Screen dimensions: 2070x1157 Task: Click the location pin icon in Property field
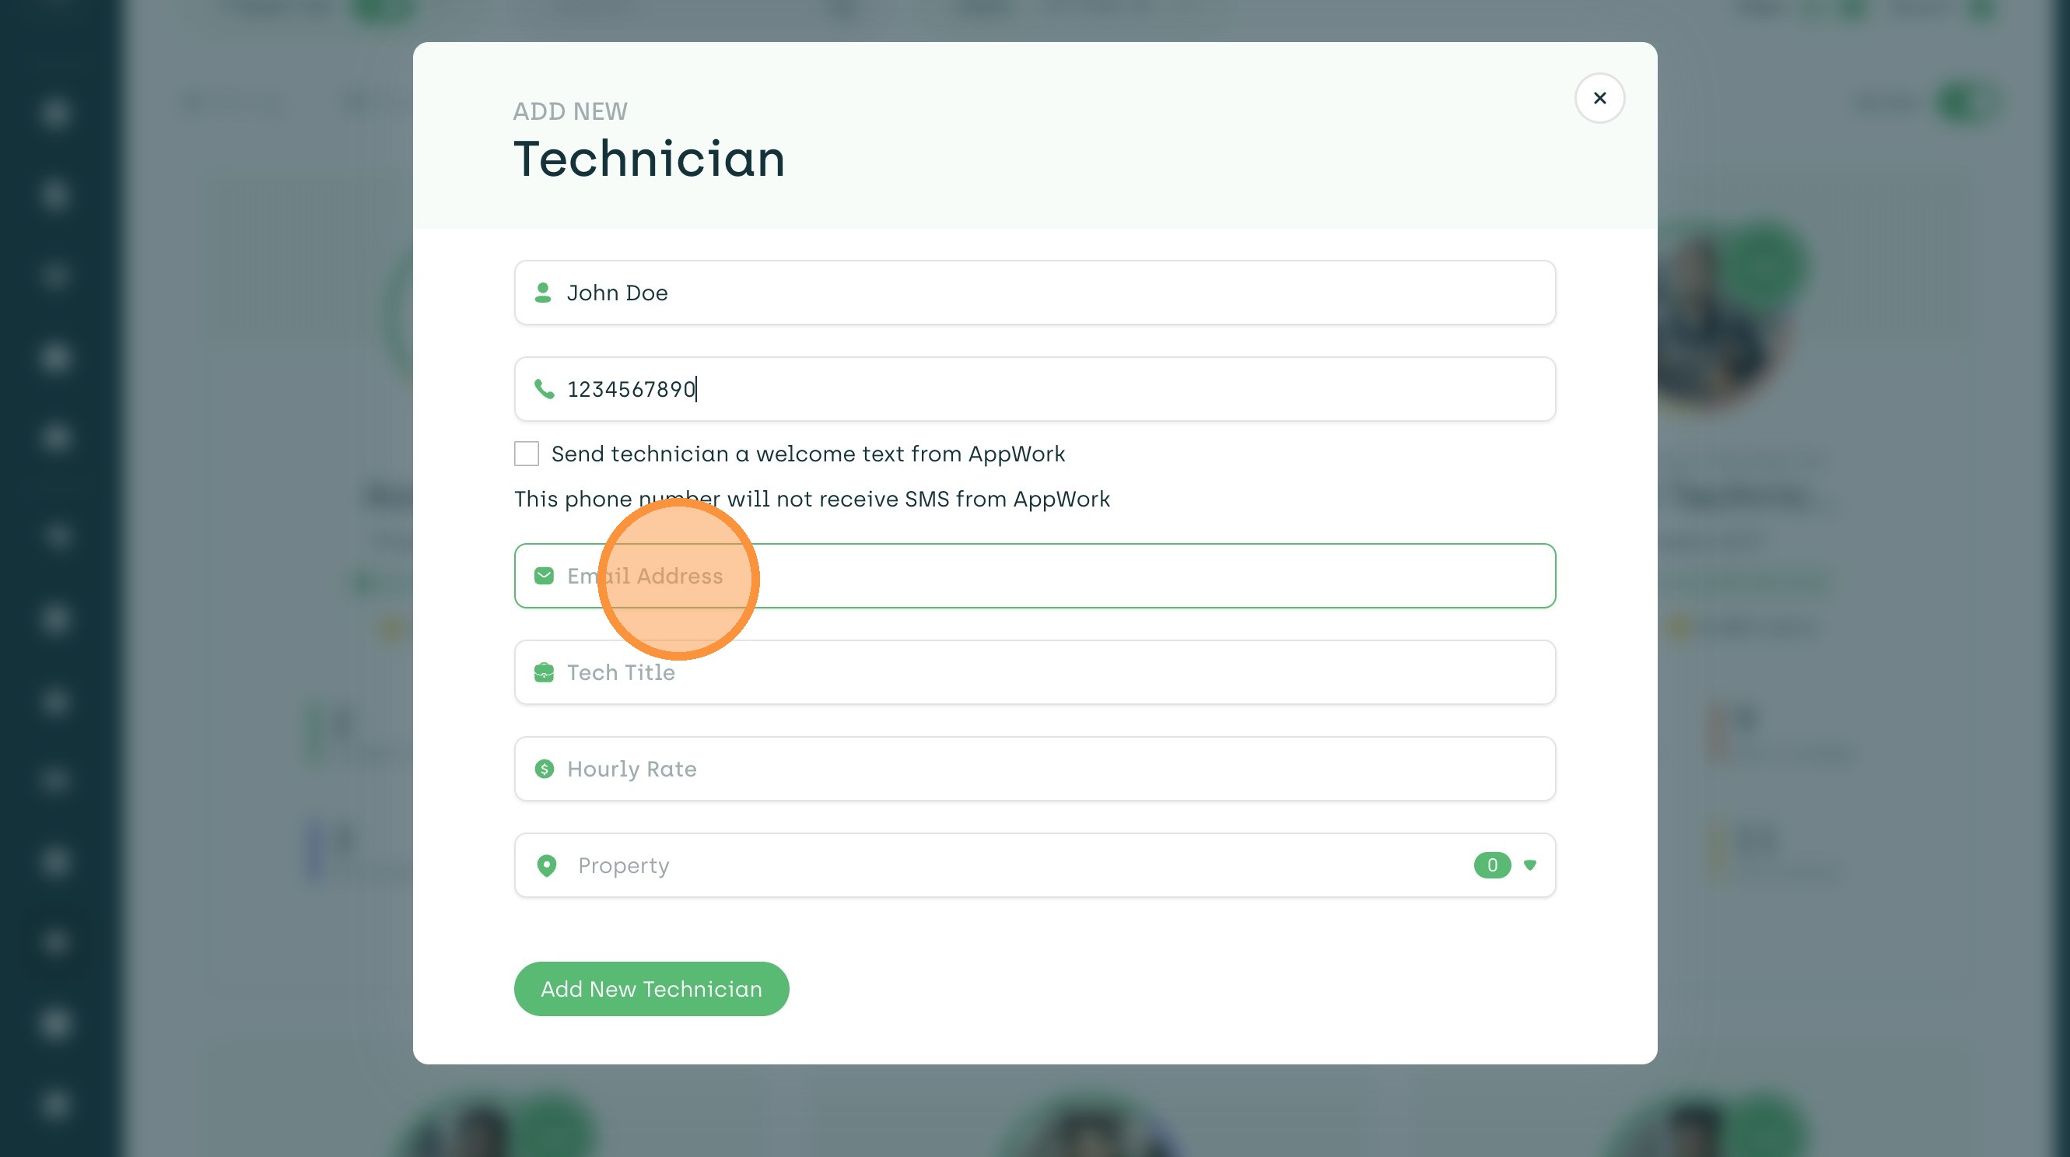pos(546,865)
